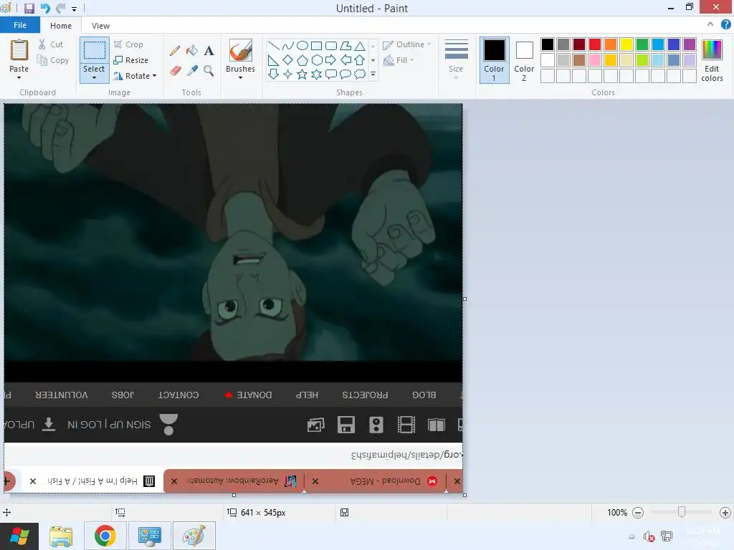Open the Windows Start button
Screen dimensions: 734x550
click(x=19, y=536)
